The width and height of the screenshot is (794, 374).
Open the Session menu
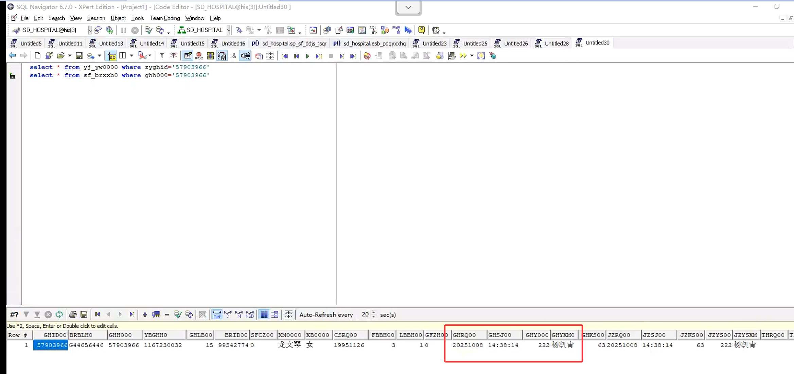coord(96,18)
